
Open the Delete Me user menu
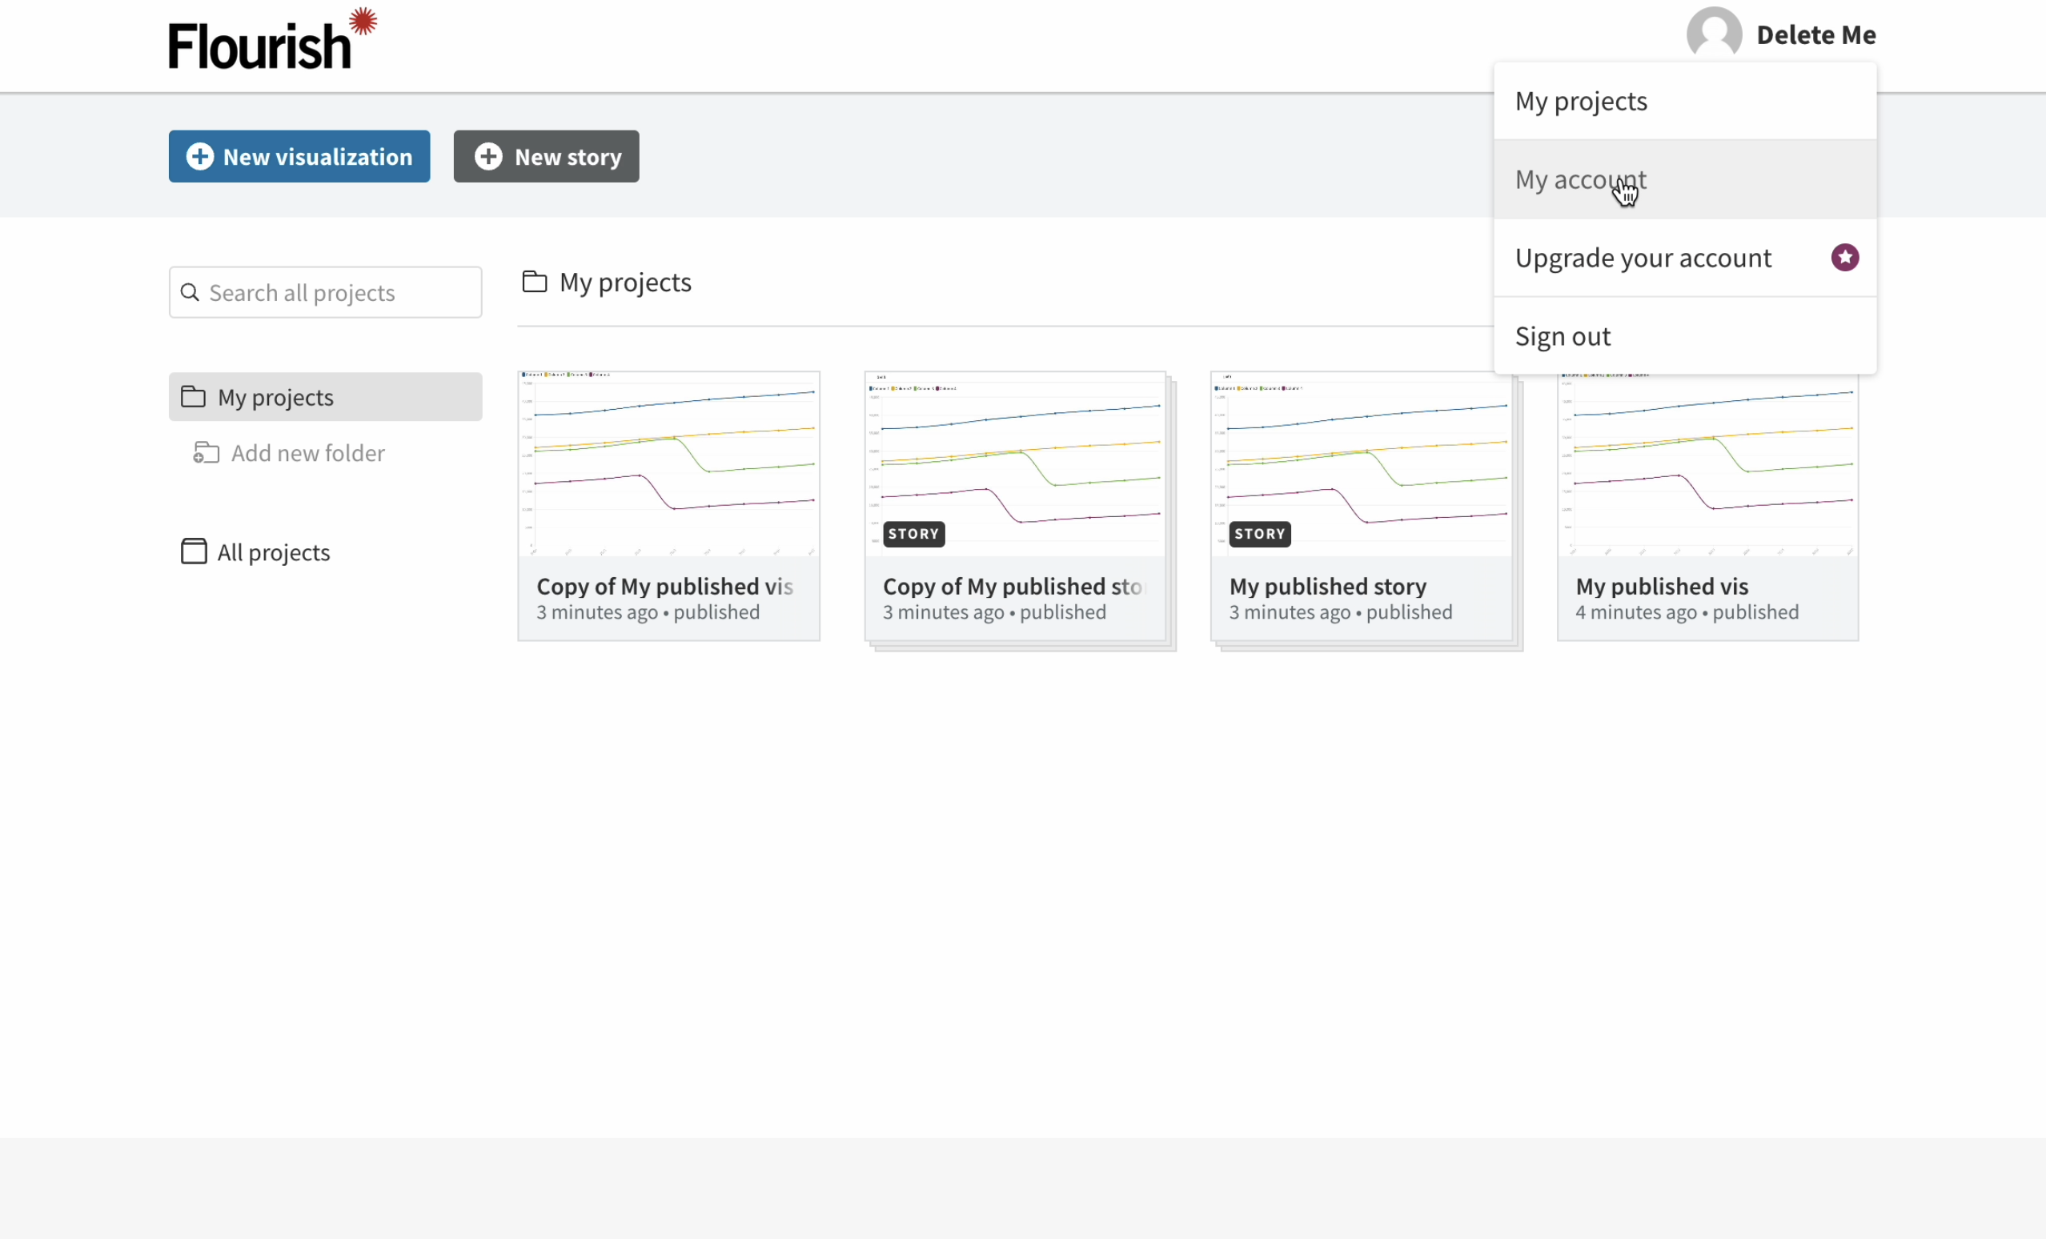(1815, 35)
